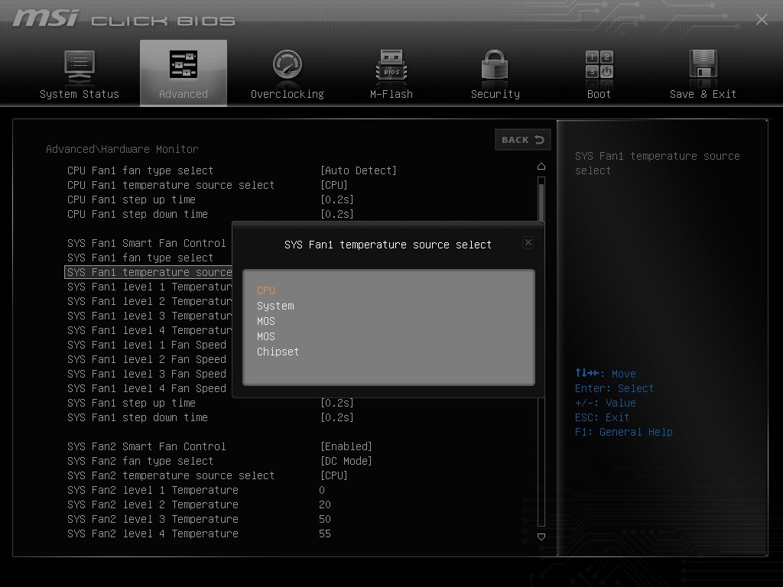Click the ESC: Exit hint text
Screen dimensions: 783x587
[602, 417]
